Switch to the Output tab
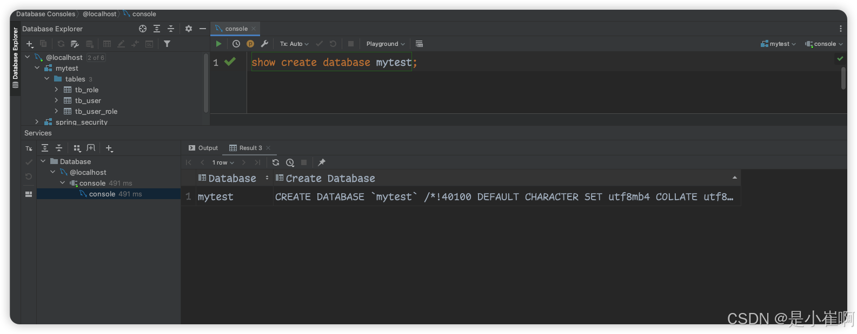 click(x=203, y=148)
